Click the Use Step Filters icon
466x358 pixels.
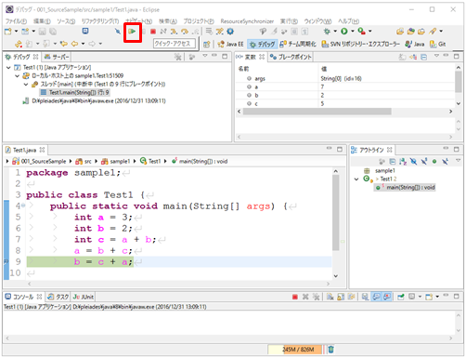click(x=220, y=32)
